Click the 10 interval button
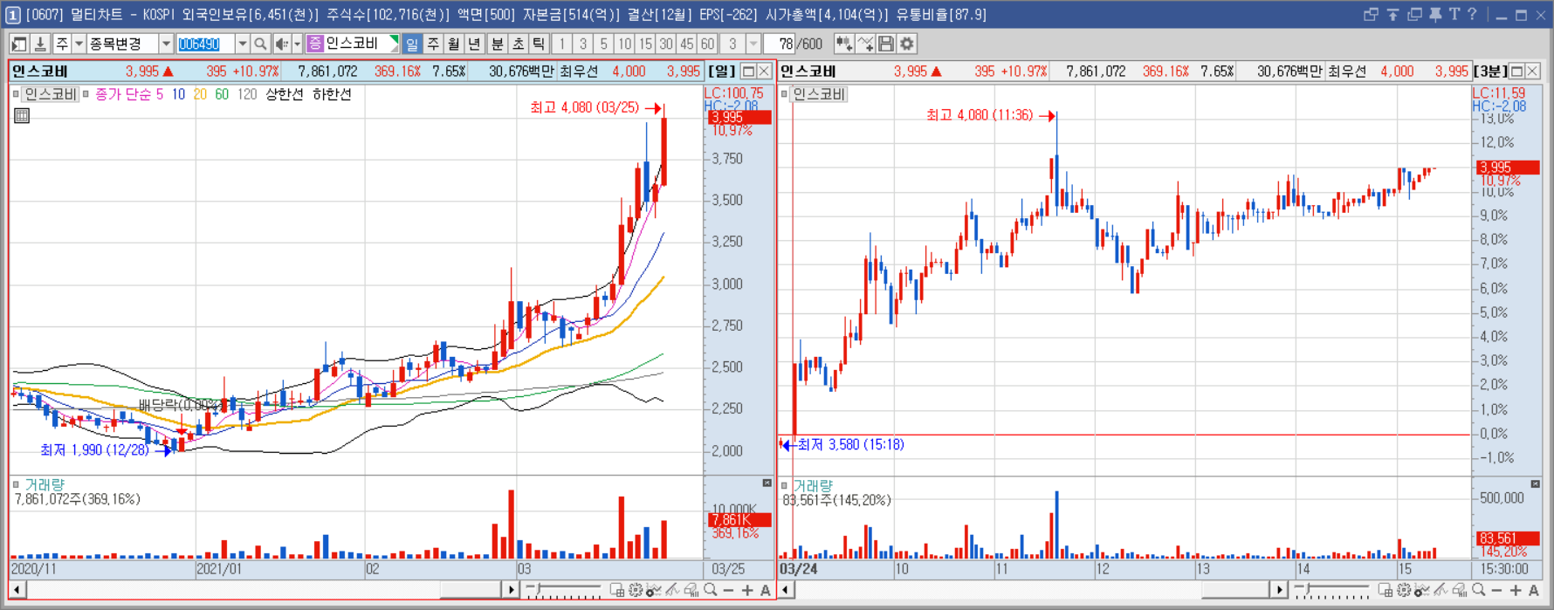Viewport: 1554px width, 610px height. [x=624, y=44]
